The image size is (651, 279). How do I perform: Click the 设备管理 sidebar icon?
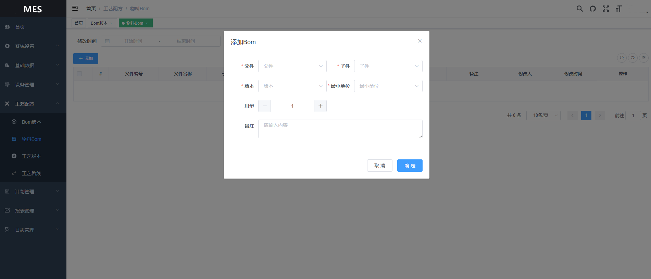coord(7,84)
